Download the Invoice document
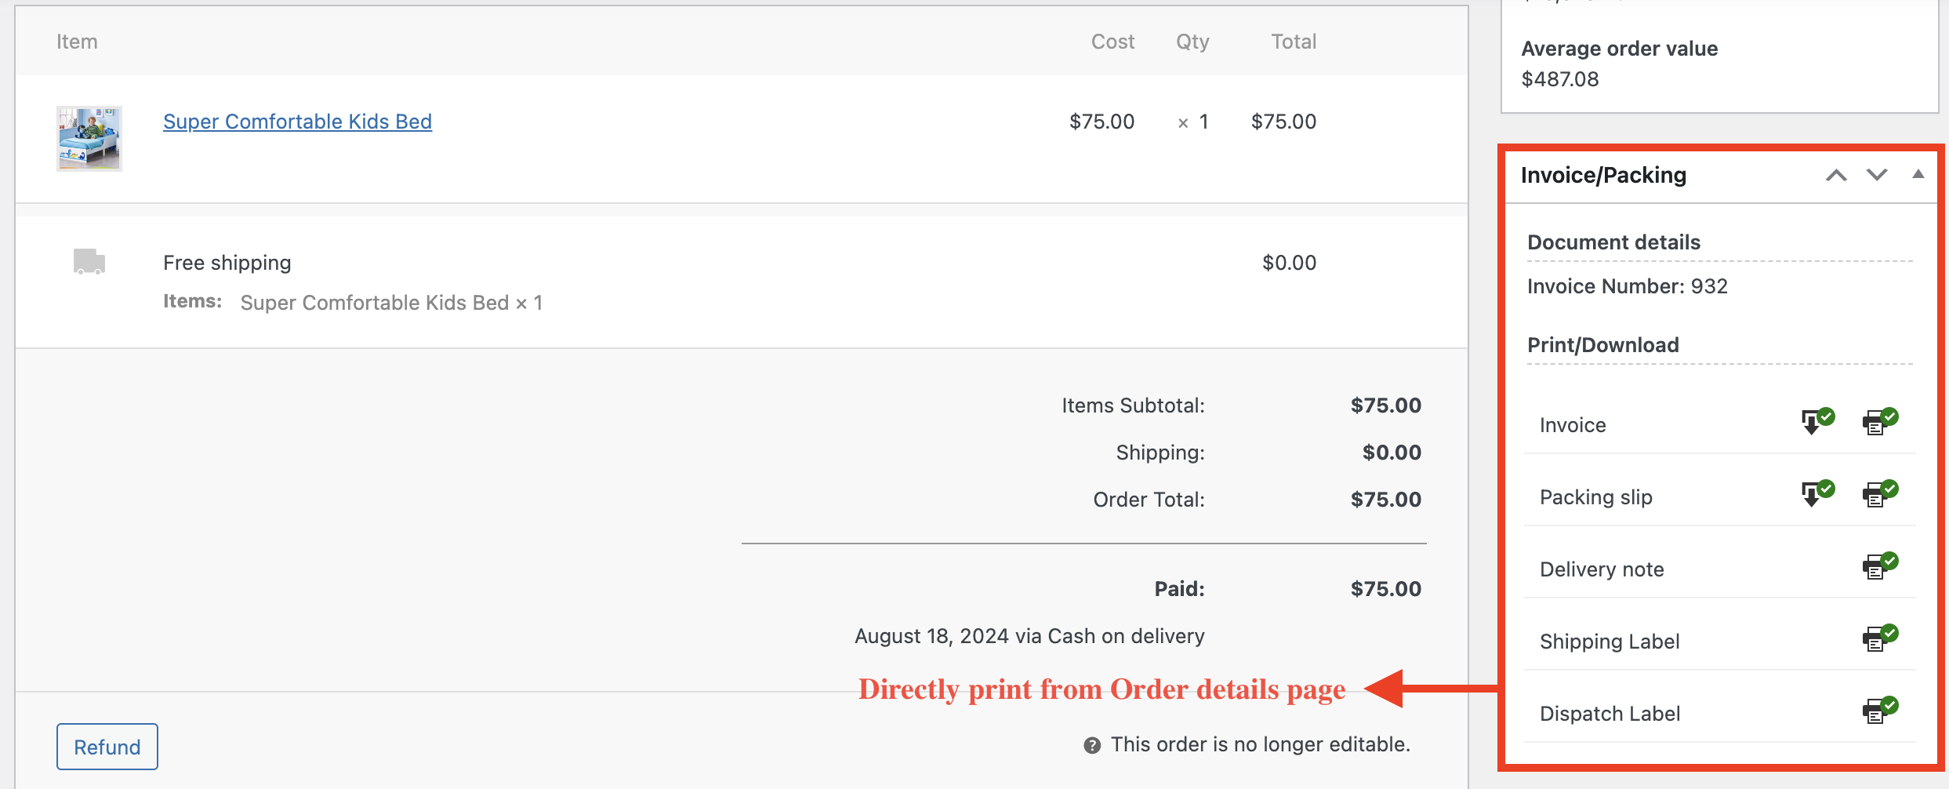 click(1817, 422)
